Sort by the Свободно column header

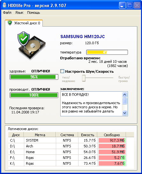pyautogui.click(x=112, y=135)
